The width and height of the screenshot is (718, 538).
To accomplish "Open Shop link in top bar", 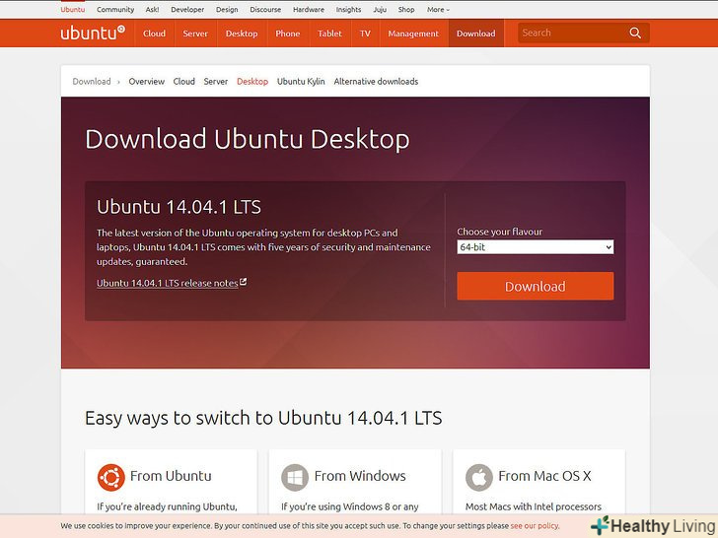I will 406,9.
